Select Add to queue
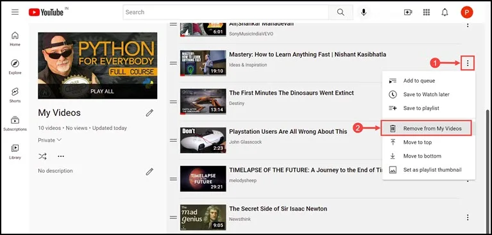 pyautogui.click(x=428, y=81)
